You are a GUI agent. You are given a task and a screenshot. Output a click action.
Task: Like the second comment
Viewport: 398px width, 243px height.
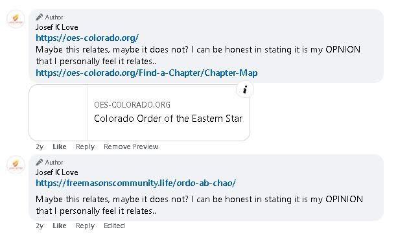click(x=60, y=226)
